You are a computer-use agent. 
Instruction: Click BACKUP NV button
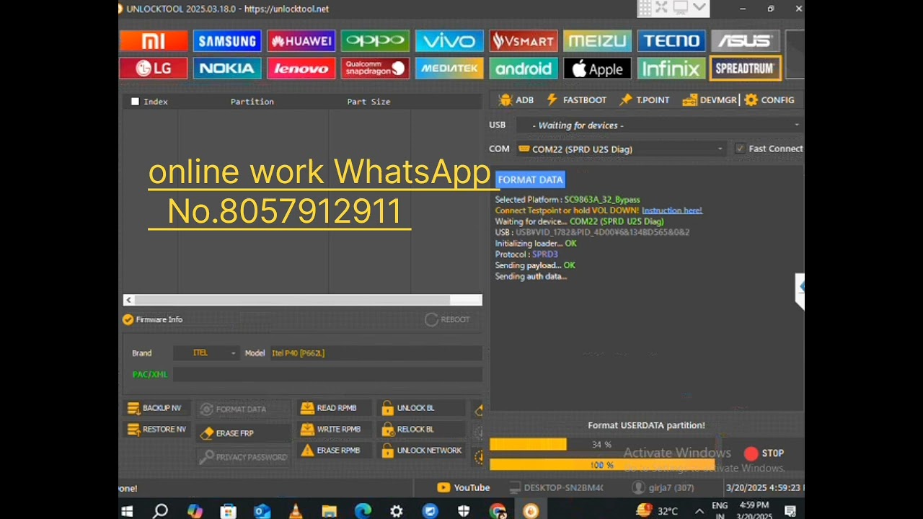pos(156,408)
